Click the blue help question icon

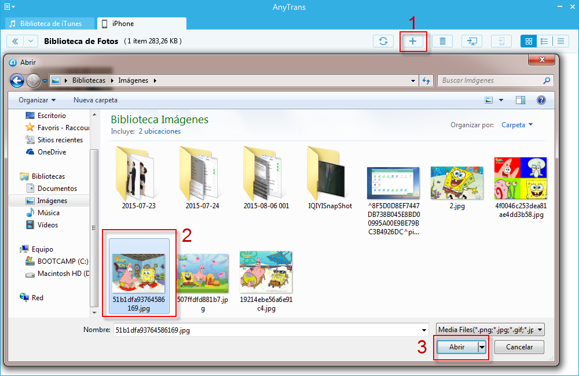541,100
